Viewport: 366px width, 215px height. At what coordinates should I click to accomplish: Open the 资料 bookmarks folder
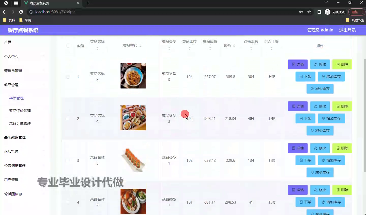tap(9, 20)
